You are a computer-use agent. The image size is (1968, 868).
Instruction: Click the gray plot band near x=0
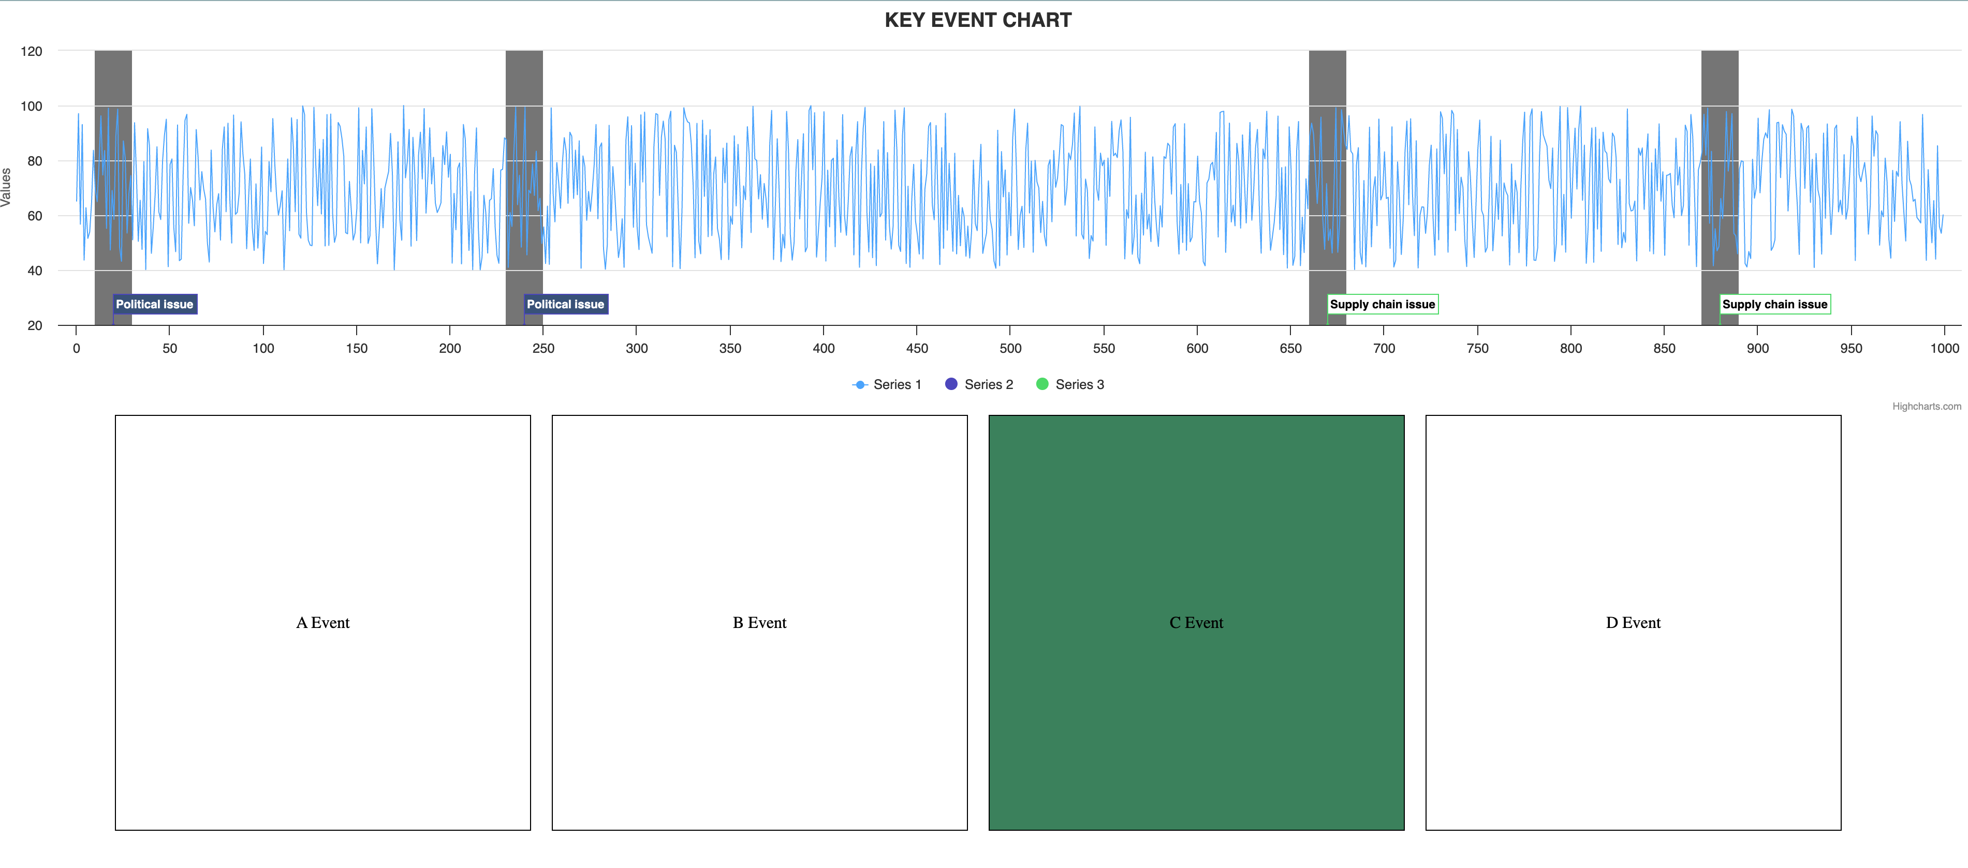click(x=113, y=77)
